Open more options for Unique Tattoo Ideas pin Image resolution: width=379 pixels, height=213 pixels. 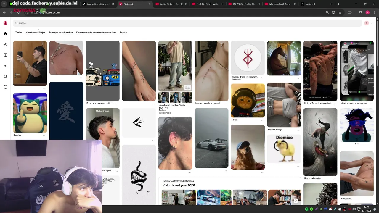click(335, 104)
